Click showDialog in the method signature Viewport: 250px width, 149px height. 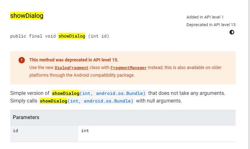[72, 36]
